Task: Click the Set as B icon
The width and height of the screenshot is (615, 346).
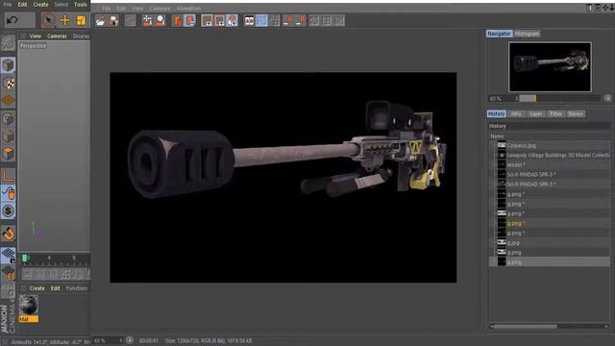Action: 301,21
